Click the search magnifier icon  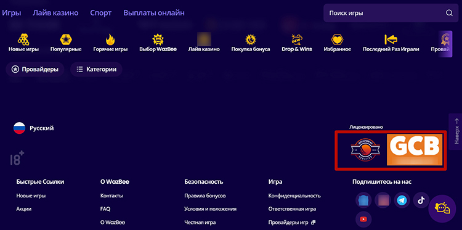(x=449, y=13)
